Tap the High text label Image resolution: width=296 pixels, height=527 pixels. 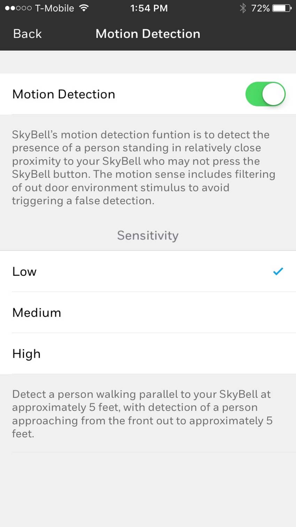(26, 354)
